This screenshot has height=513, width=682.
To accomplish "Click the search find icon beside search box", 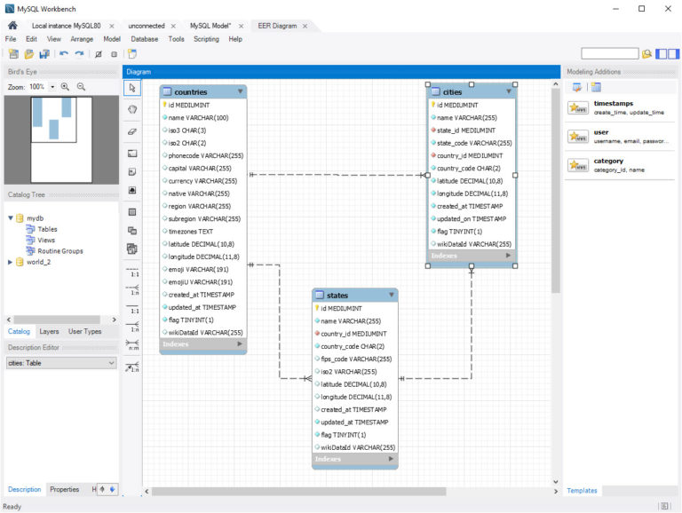I will [x=646, y=54].
